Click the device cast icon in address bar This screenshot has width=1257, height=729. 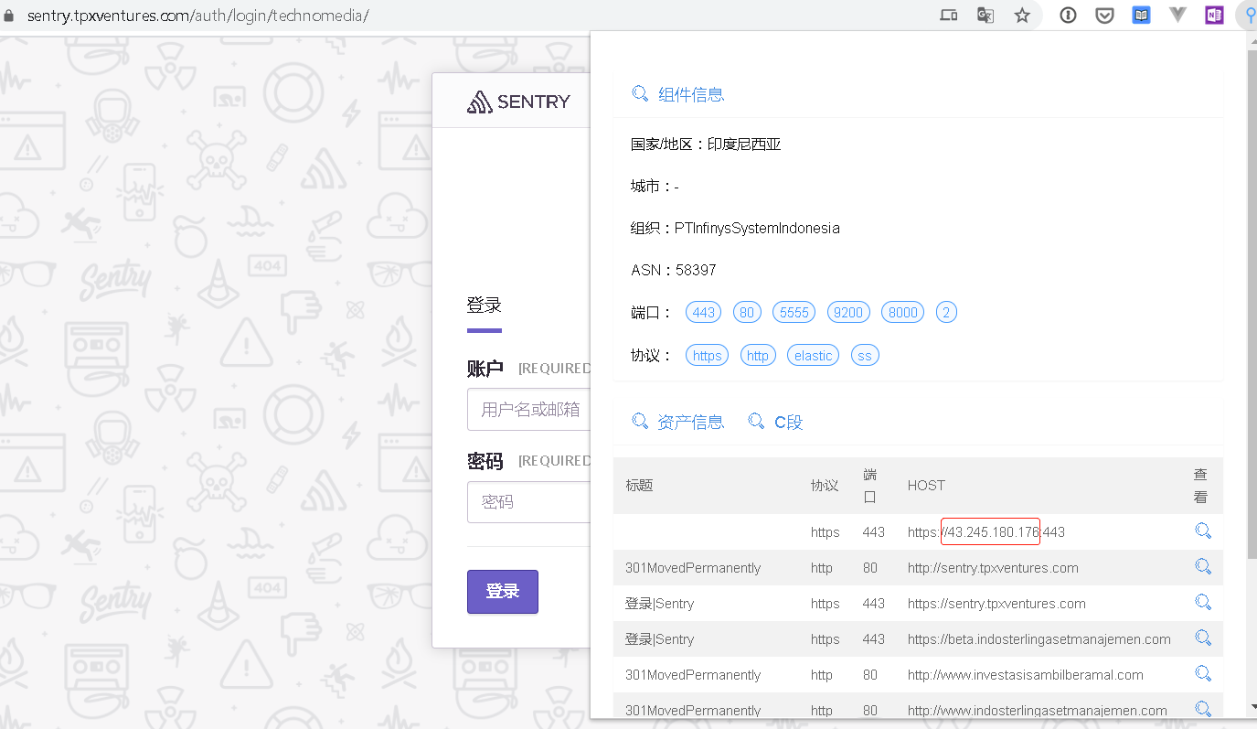pyautogui.click(x=949, y=16)
